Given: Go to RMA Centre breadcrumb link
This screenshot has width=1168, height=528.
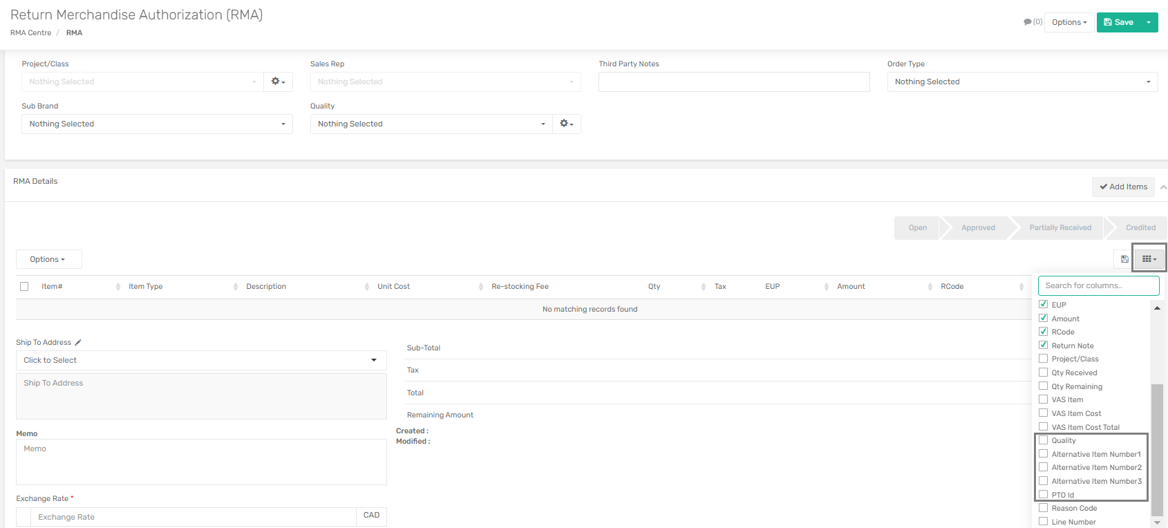Looking at the screenshot, I should (30, 32).
